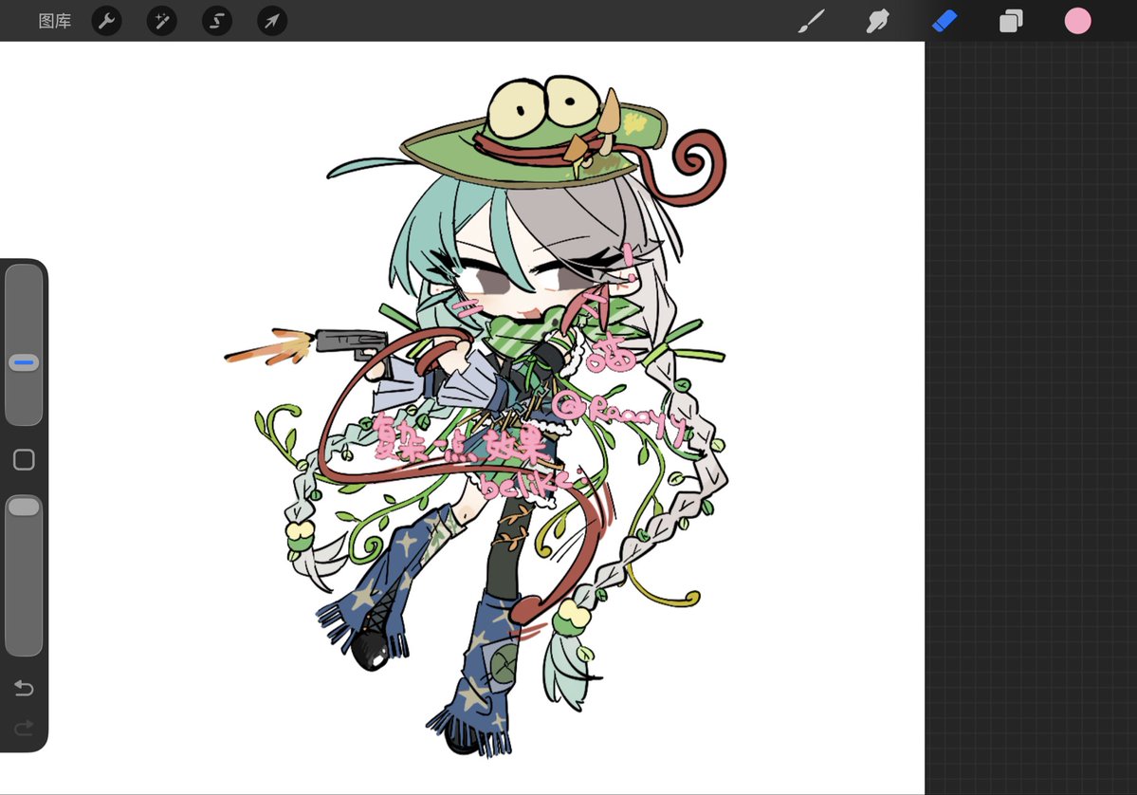Choose the Smudge tool

click(x=877, y=20)
